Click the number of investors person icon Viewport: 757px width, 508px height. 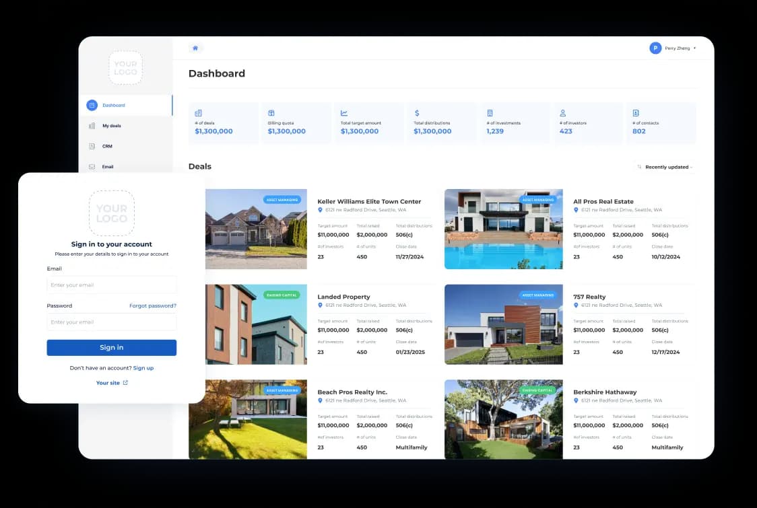pos(563,113)
